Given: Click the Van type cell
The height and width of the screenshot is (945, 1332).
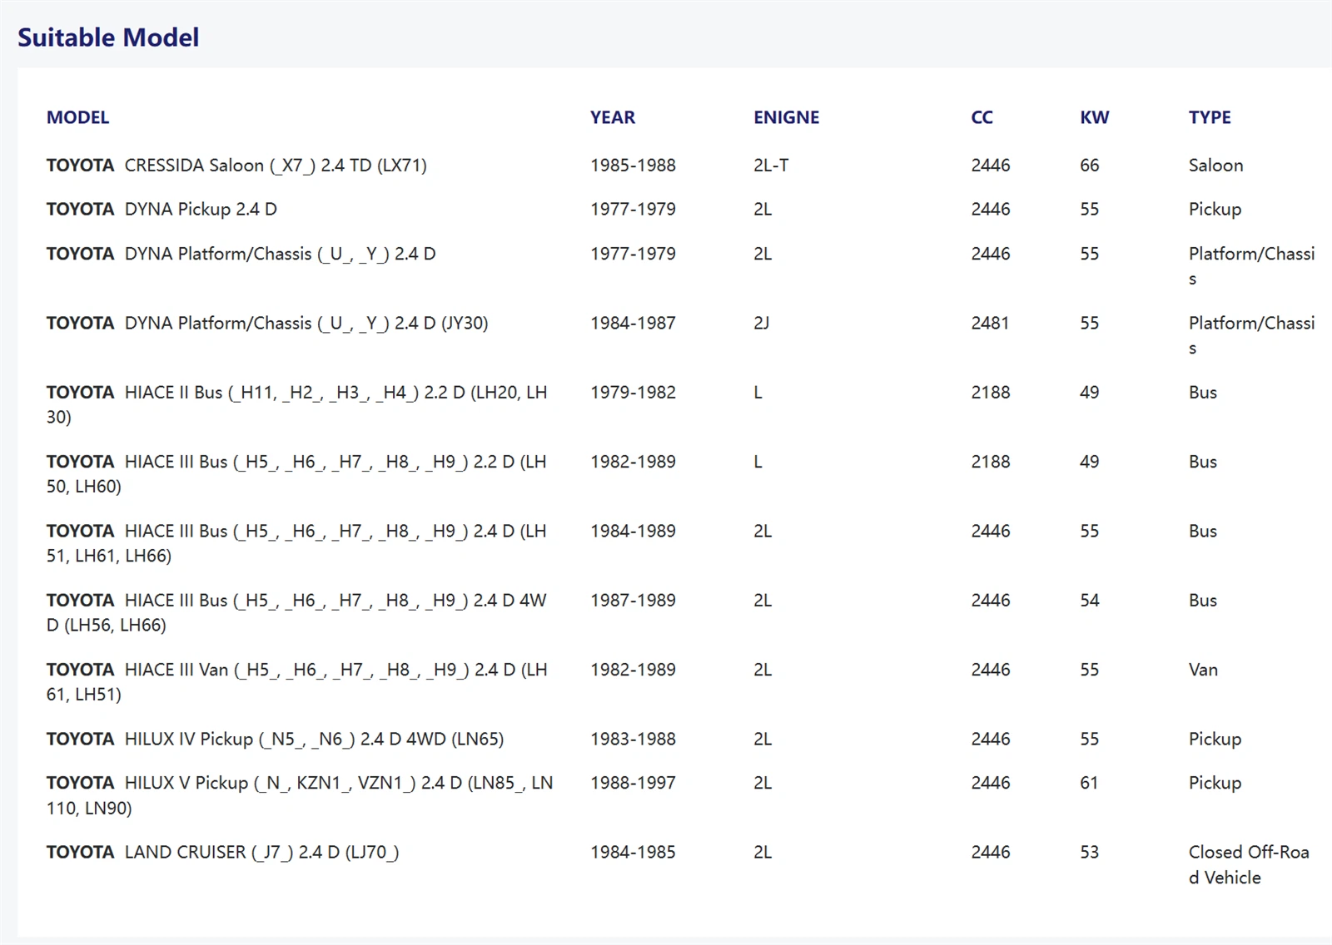Looking at the screenshot, I should point(1203,670).
